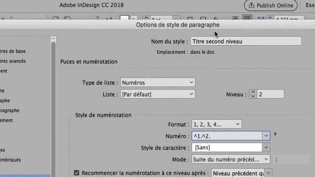Open the Mode dropdown
Viewport: 315px width, 177px height.
pyautogui.click(x=231, y=159)
